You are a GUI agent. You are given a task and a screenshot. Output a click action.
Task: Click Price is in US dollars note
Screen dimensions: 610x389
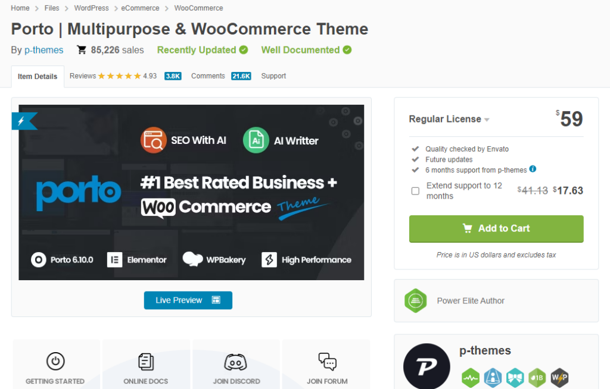click(x=496, y=255)
